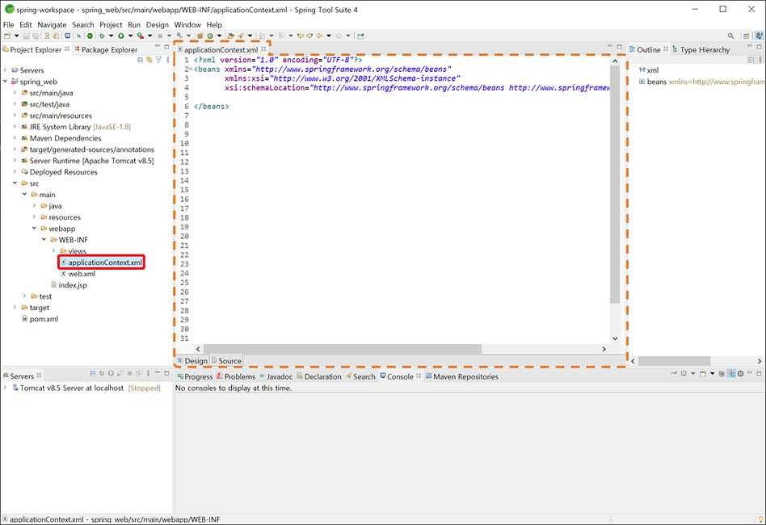Expand the Servers project node
Viewport: 766px width, 525px height.
[6, 69]
